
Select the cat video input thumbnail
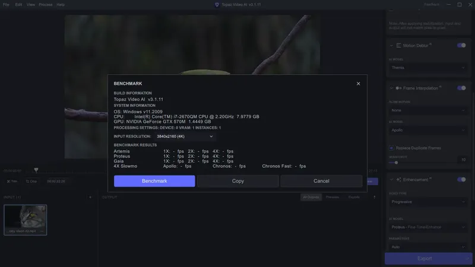pos(25,220)
